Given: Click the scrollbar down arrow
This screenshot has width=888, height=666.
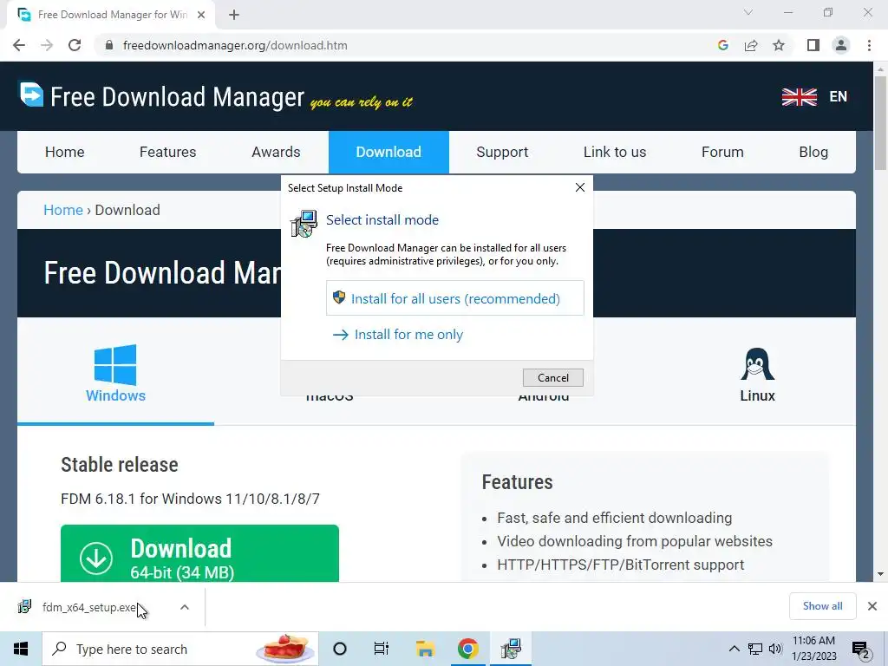Looking at the screenshot, I should [880, 574].
